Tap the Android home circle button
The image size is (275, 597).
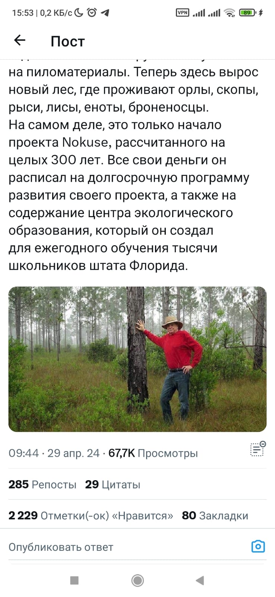(137, 580)
